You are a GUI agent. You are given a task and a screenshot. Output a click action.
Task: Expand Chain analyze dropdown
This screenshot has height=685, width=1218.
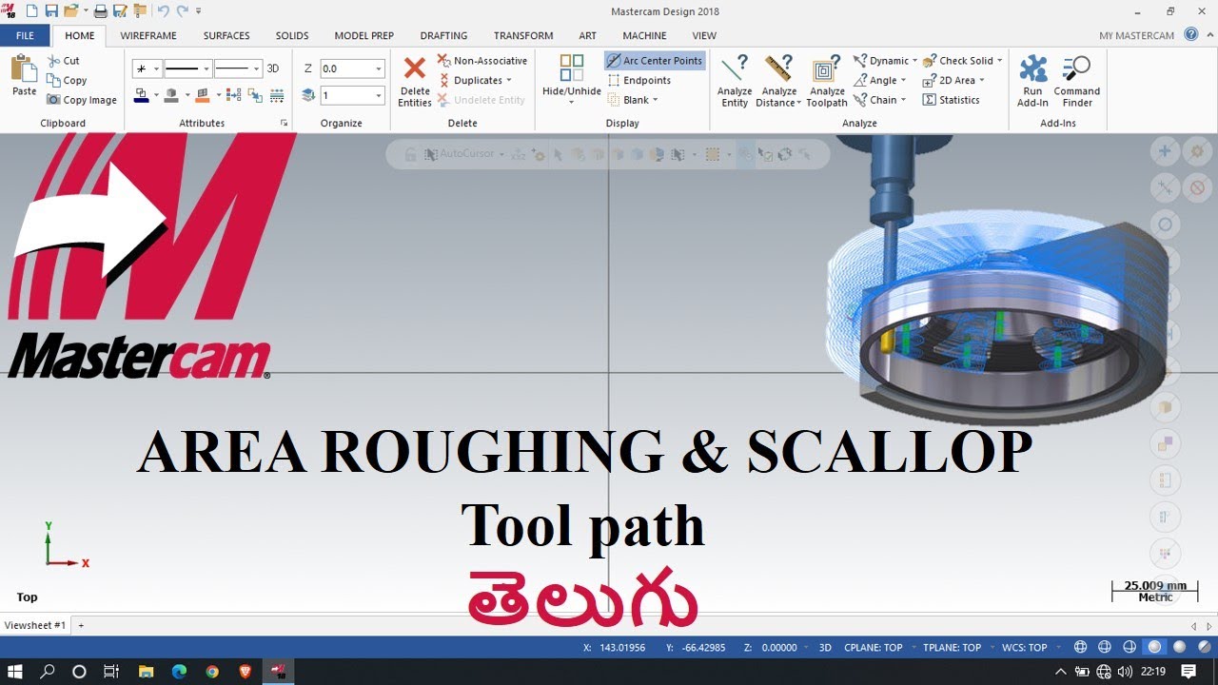[904, 100]
